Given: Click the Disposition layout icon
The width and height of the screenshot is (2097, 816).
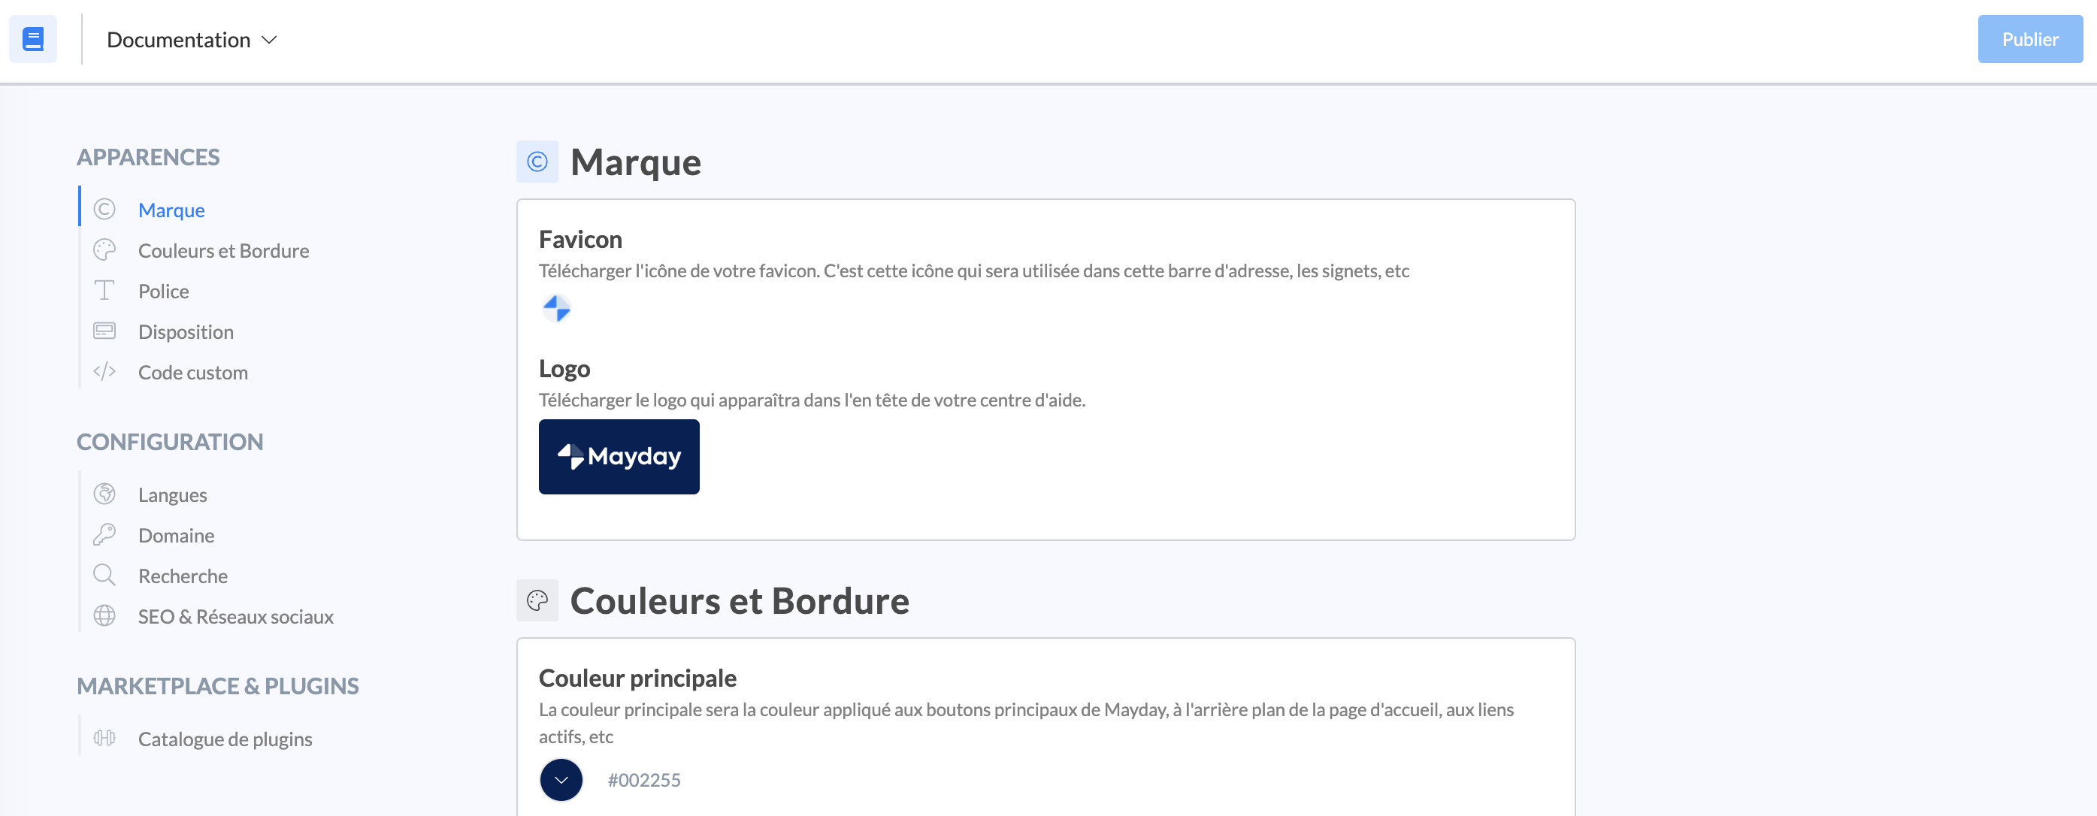Looking at the screenshot, I should (104, 331).
